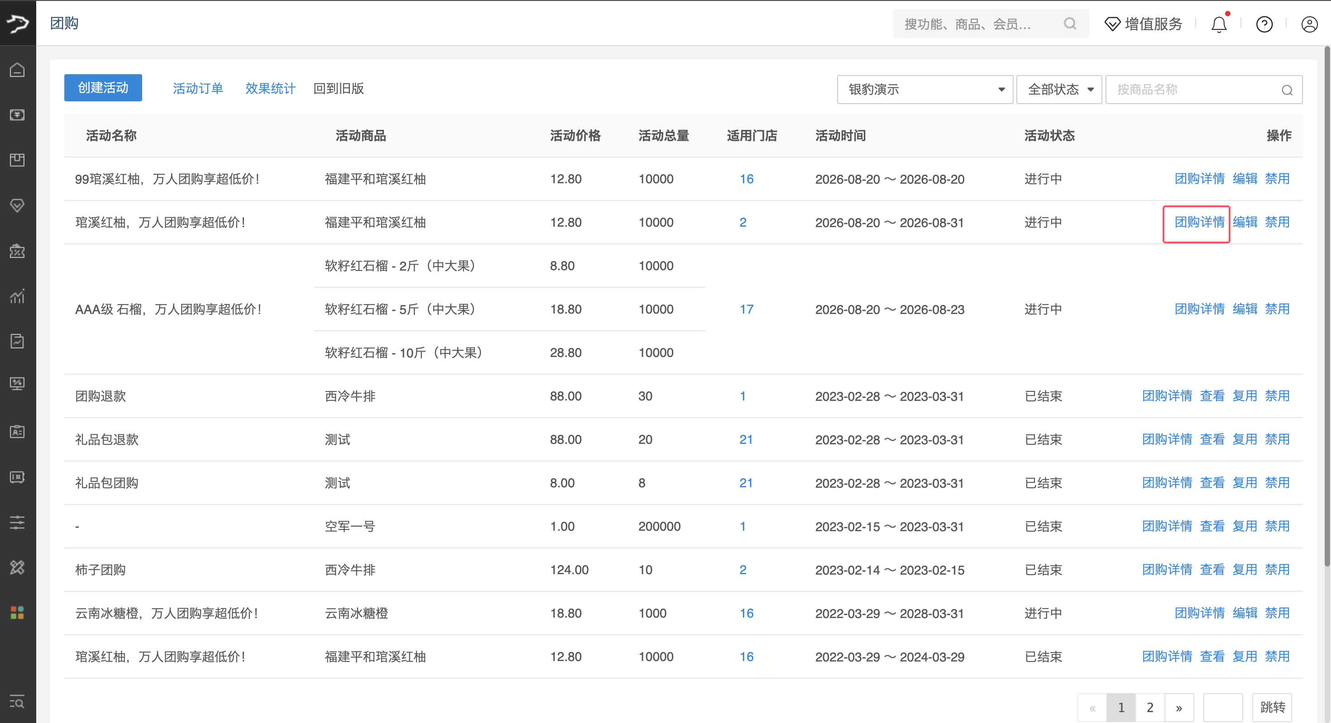
Task: Click the search icon in product name field
Action: point(1287,90)
